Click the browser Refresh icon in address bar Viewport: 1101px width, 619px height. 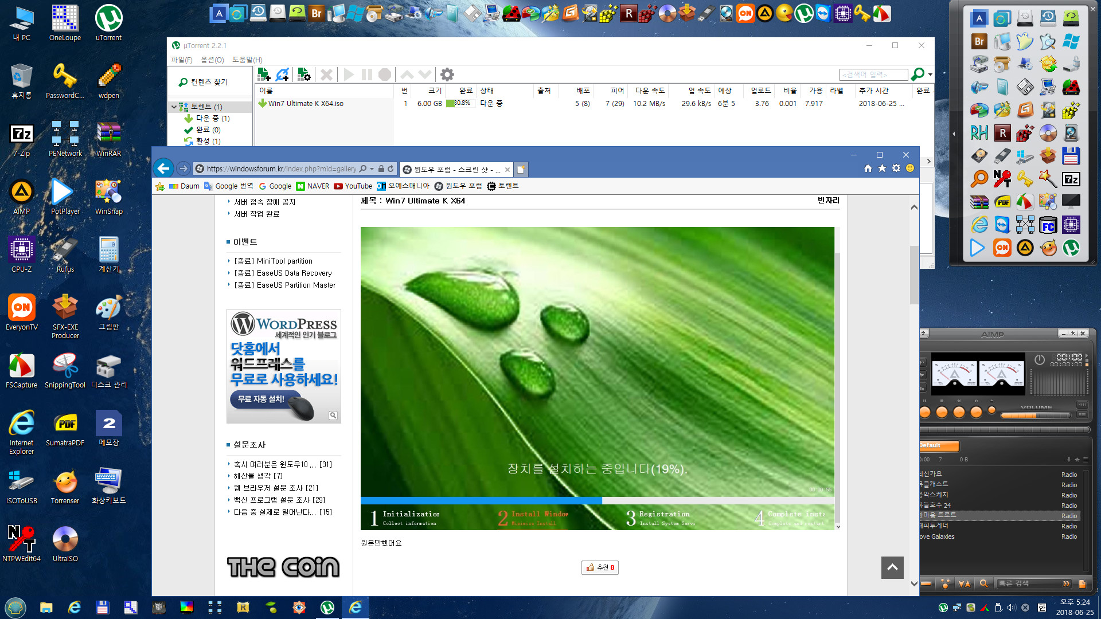point(391,169)
